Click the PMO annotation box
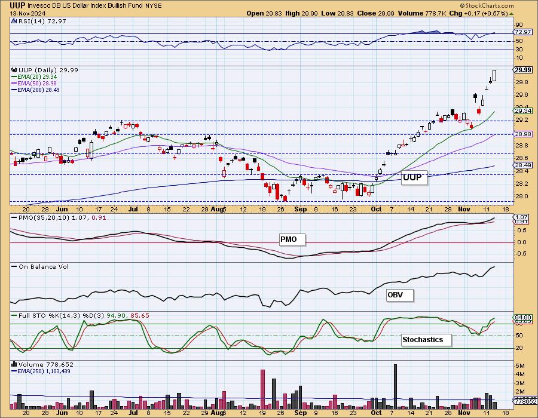Viewport: 538px width, 418px height. 292,239
